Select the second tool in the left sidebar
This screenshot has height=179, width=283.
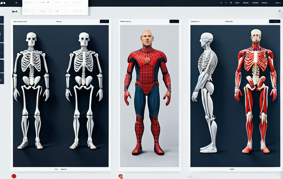tap(2, 34)
